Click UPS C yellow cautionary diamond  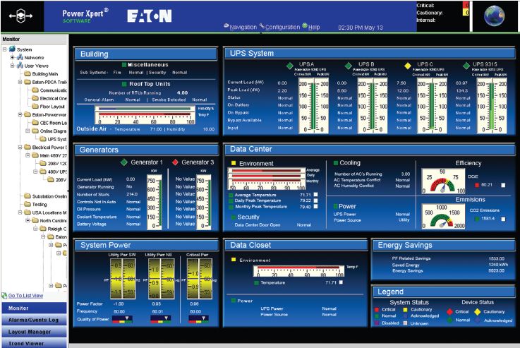point(408,66)
